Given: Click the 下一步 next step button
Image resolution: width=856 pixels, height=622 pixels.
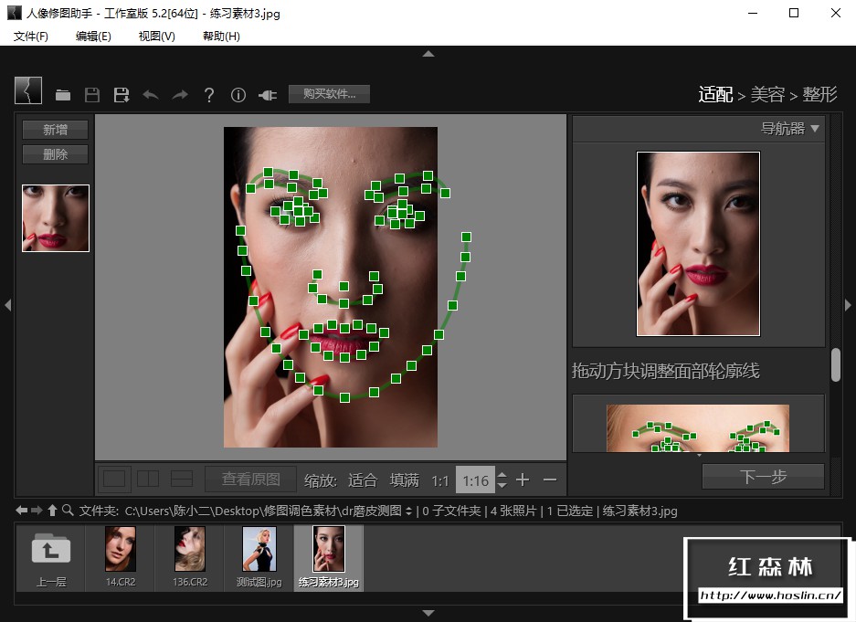Looking at the screenshot, I should click(763, 476).
